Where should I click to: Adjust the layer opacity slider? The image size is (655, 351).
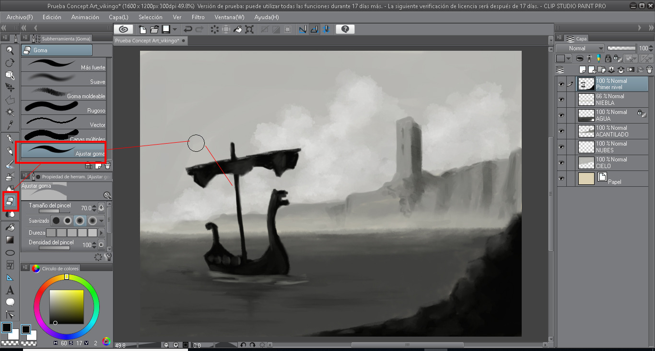(x=622, y=48)
